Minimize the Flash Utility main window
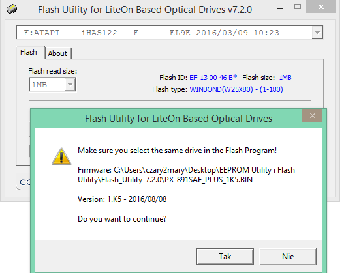 [x=280, y=8]
